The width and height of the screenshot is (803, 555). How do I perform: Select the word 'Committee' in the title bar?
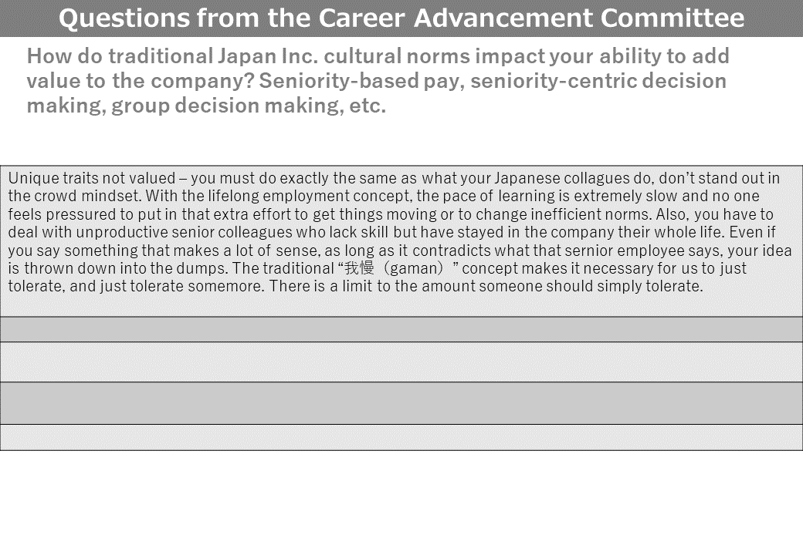pos(673,18)
